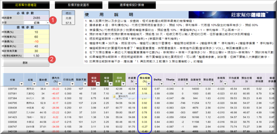The width and height of the screenshot is (277, 134).
Task: Select the 停利機率(%) field with value 60
Action: [x=36, y=37]
